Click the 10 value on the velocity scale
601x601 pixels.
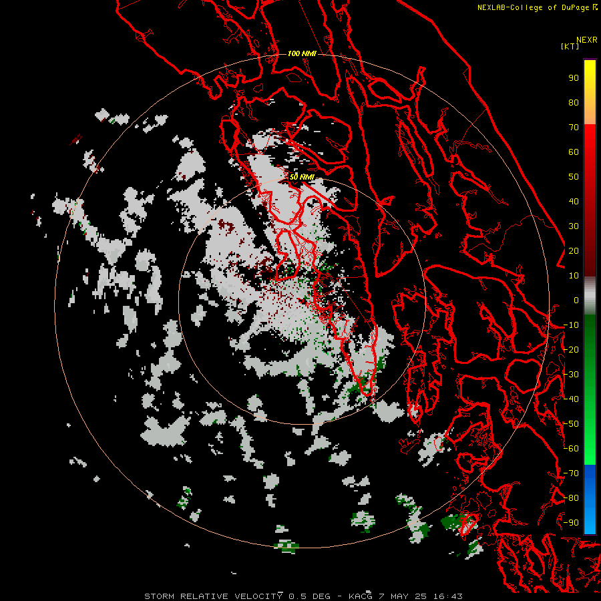(574, 276)
